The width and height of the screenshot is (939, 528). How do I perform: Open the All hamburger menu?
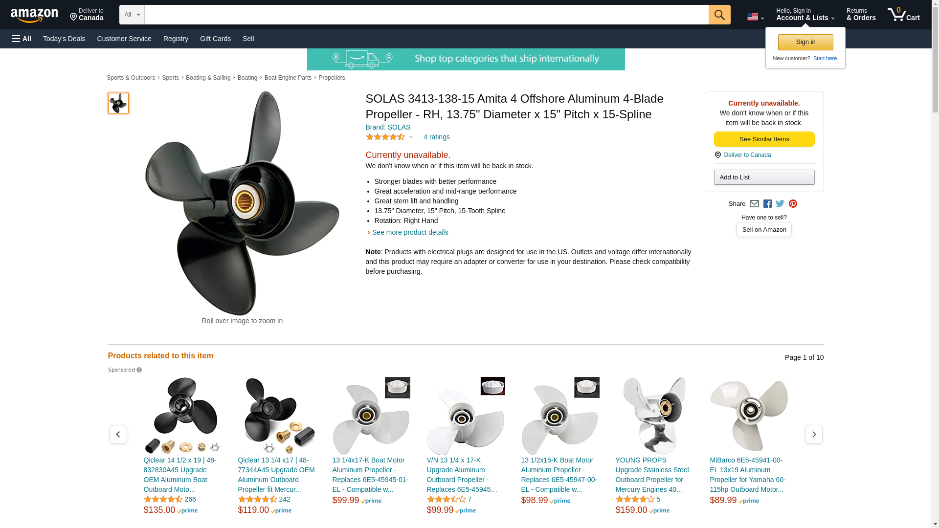[22, 39]
